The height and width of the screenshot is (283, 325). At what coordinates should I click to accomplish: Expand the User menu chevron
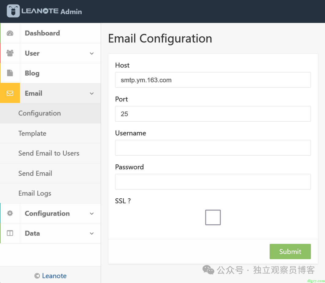click(92, 53)
